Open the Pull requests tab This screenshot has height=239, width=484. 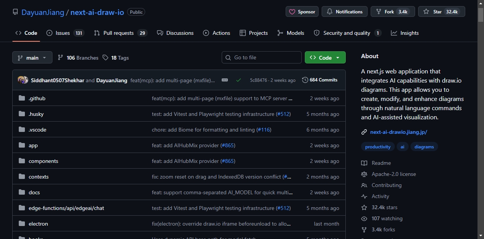tap(121, 33)
